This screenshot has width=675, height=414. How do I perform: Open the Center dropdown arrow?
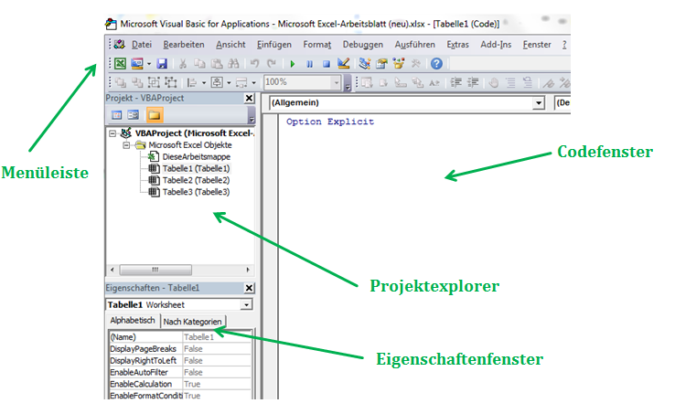coord(229,82)
